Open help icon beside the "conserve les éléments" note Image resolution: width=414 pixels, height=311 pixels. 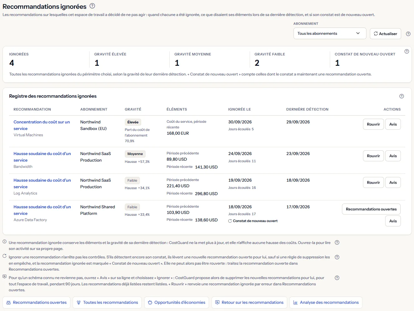(337, 242)
